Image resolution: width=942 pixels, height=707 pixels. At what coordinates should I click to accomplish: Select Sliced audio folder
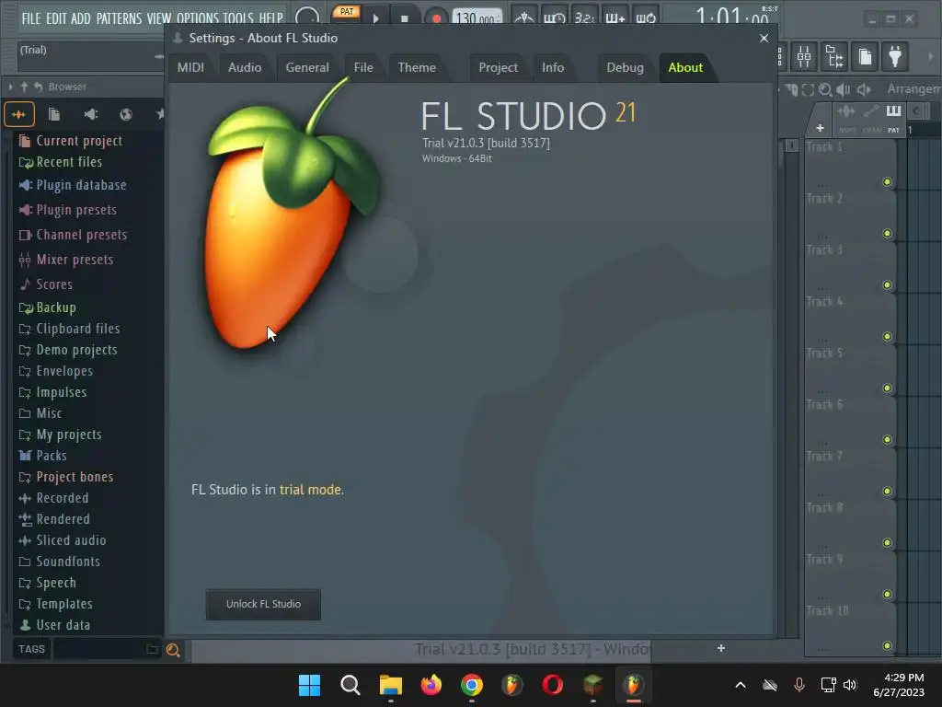[63, 540]
